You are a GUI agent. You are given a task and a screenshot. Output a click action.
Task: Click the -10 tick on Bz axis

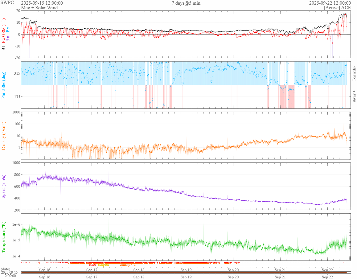click(x=17, y=46)
